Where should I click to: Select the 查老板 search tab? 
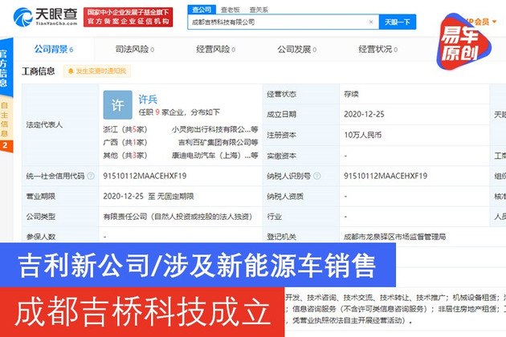(230, 10)
